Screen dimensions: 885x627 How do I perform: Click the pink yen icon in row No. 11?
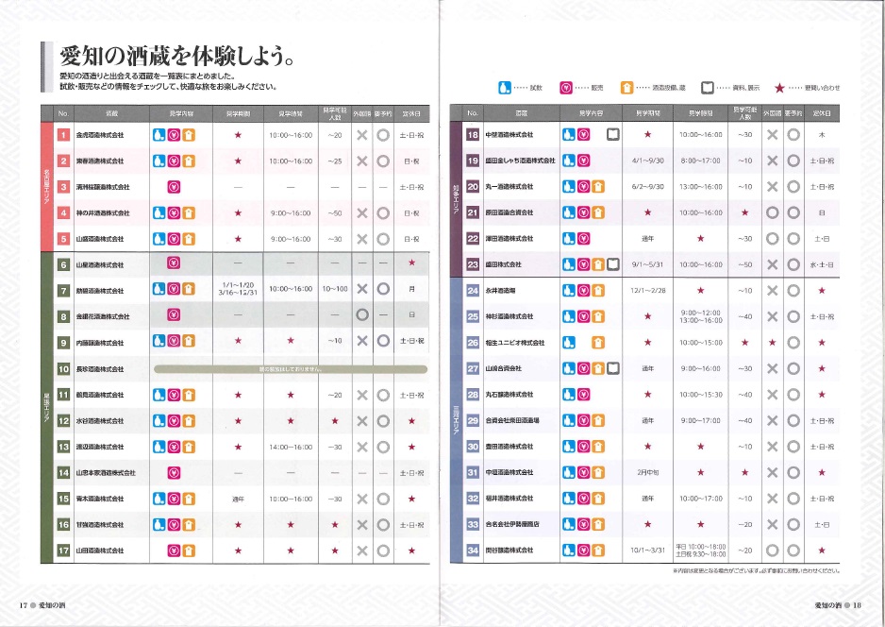[x=174, y=395]
